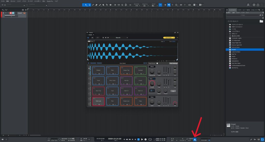Open the Studio Pro menu
This screenshot has height=142, width=265.
[x=50, y=1]
